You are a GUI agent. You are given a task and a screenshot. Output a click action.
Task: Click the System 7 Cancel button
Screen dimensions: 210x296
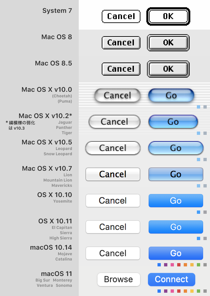click(121, 16)
